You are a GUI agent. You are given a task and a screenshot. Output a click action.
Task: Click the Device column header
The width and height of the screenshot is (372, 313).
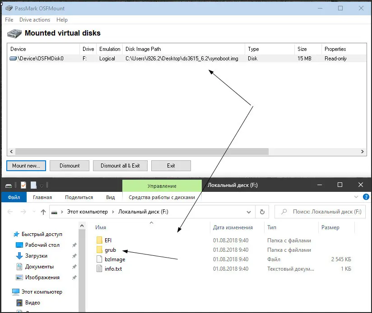coord(43,49)
